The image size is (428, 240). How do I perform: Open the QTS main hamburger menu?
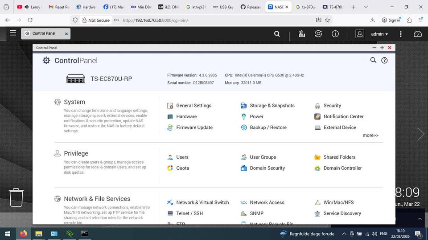click(x=13, y=33)
